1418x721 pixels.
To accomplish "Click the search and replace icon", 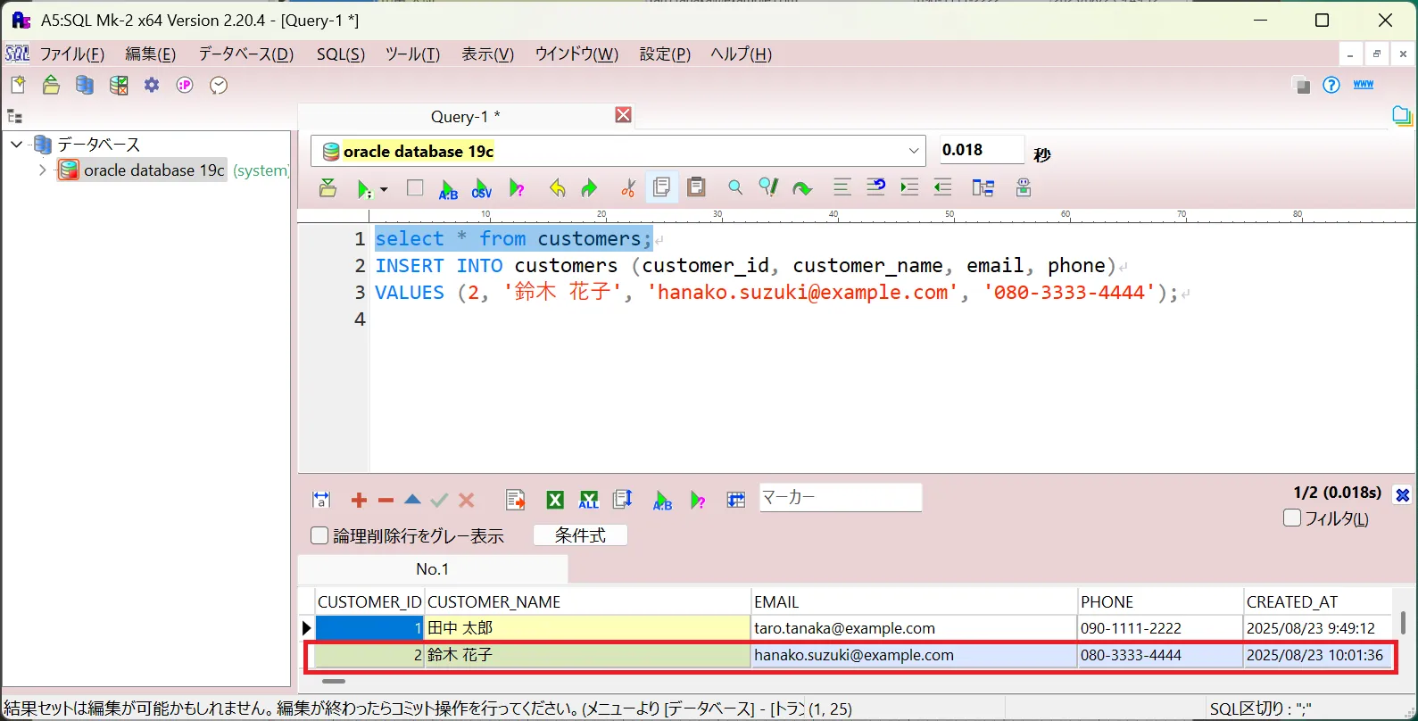I will click(768, 186).
